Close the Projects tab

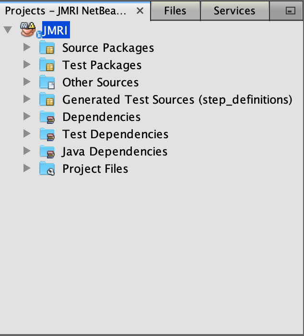click(x=140, y=11)
